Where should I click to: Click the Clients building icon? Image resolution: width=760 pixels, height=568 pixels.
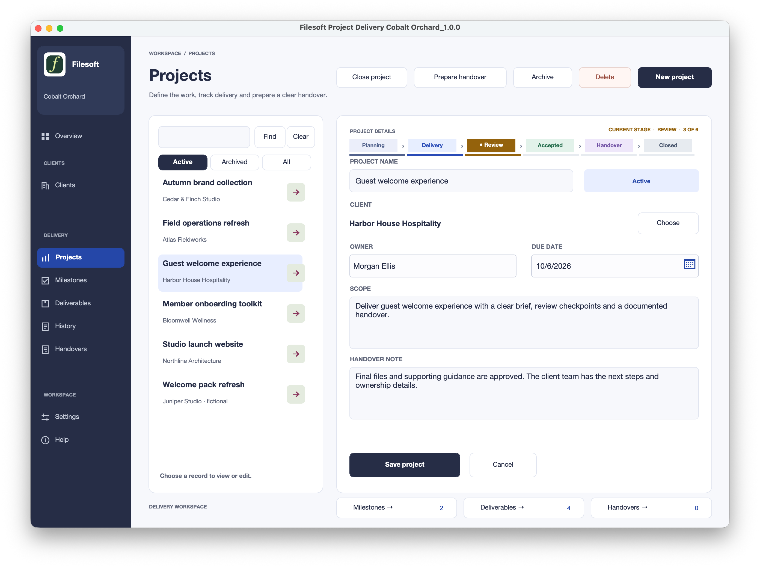click(x=45, y=185)
